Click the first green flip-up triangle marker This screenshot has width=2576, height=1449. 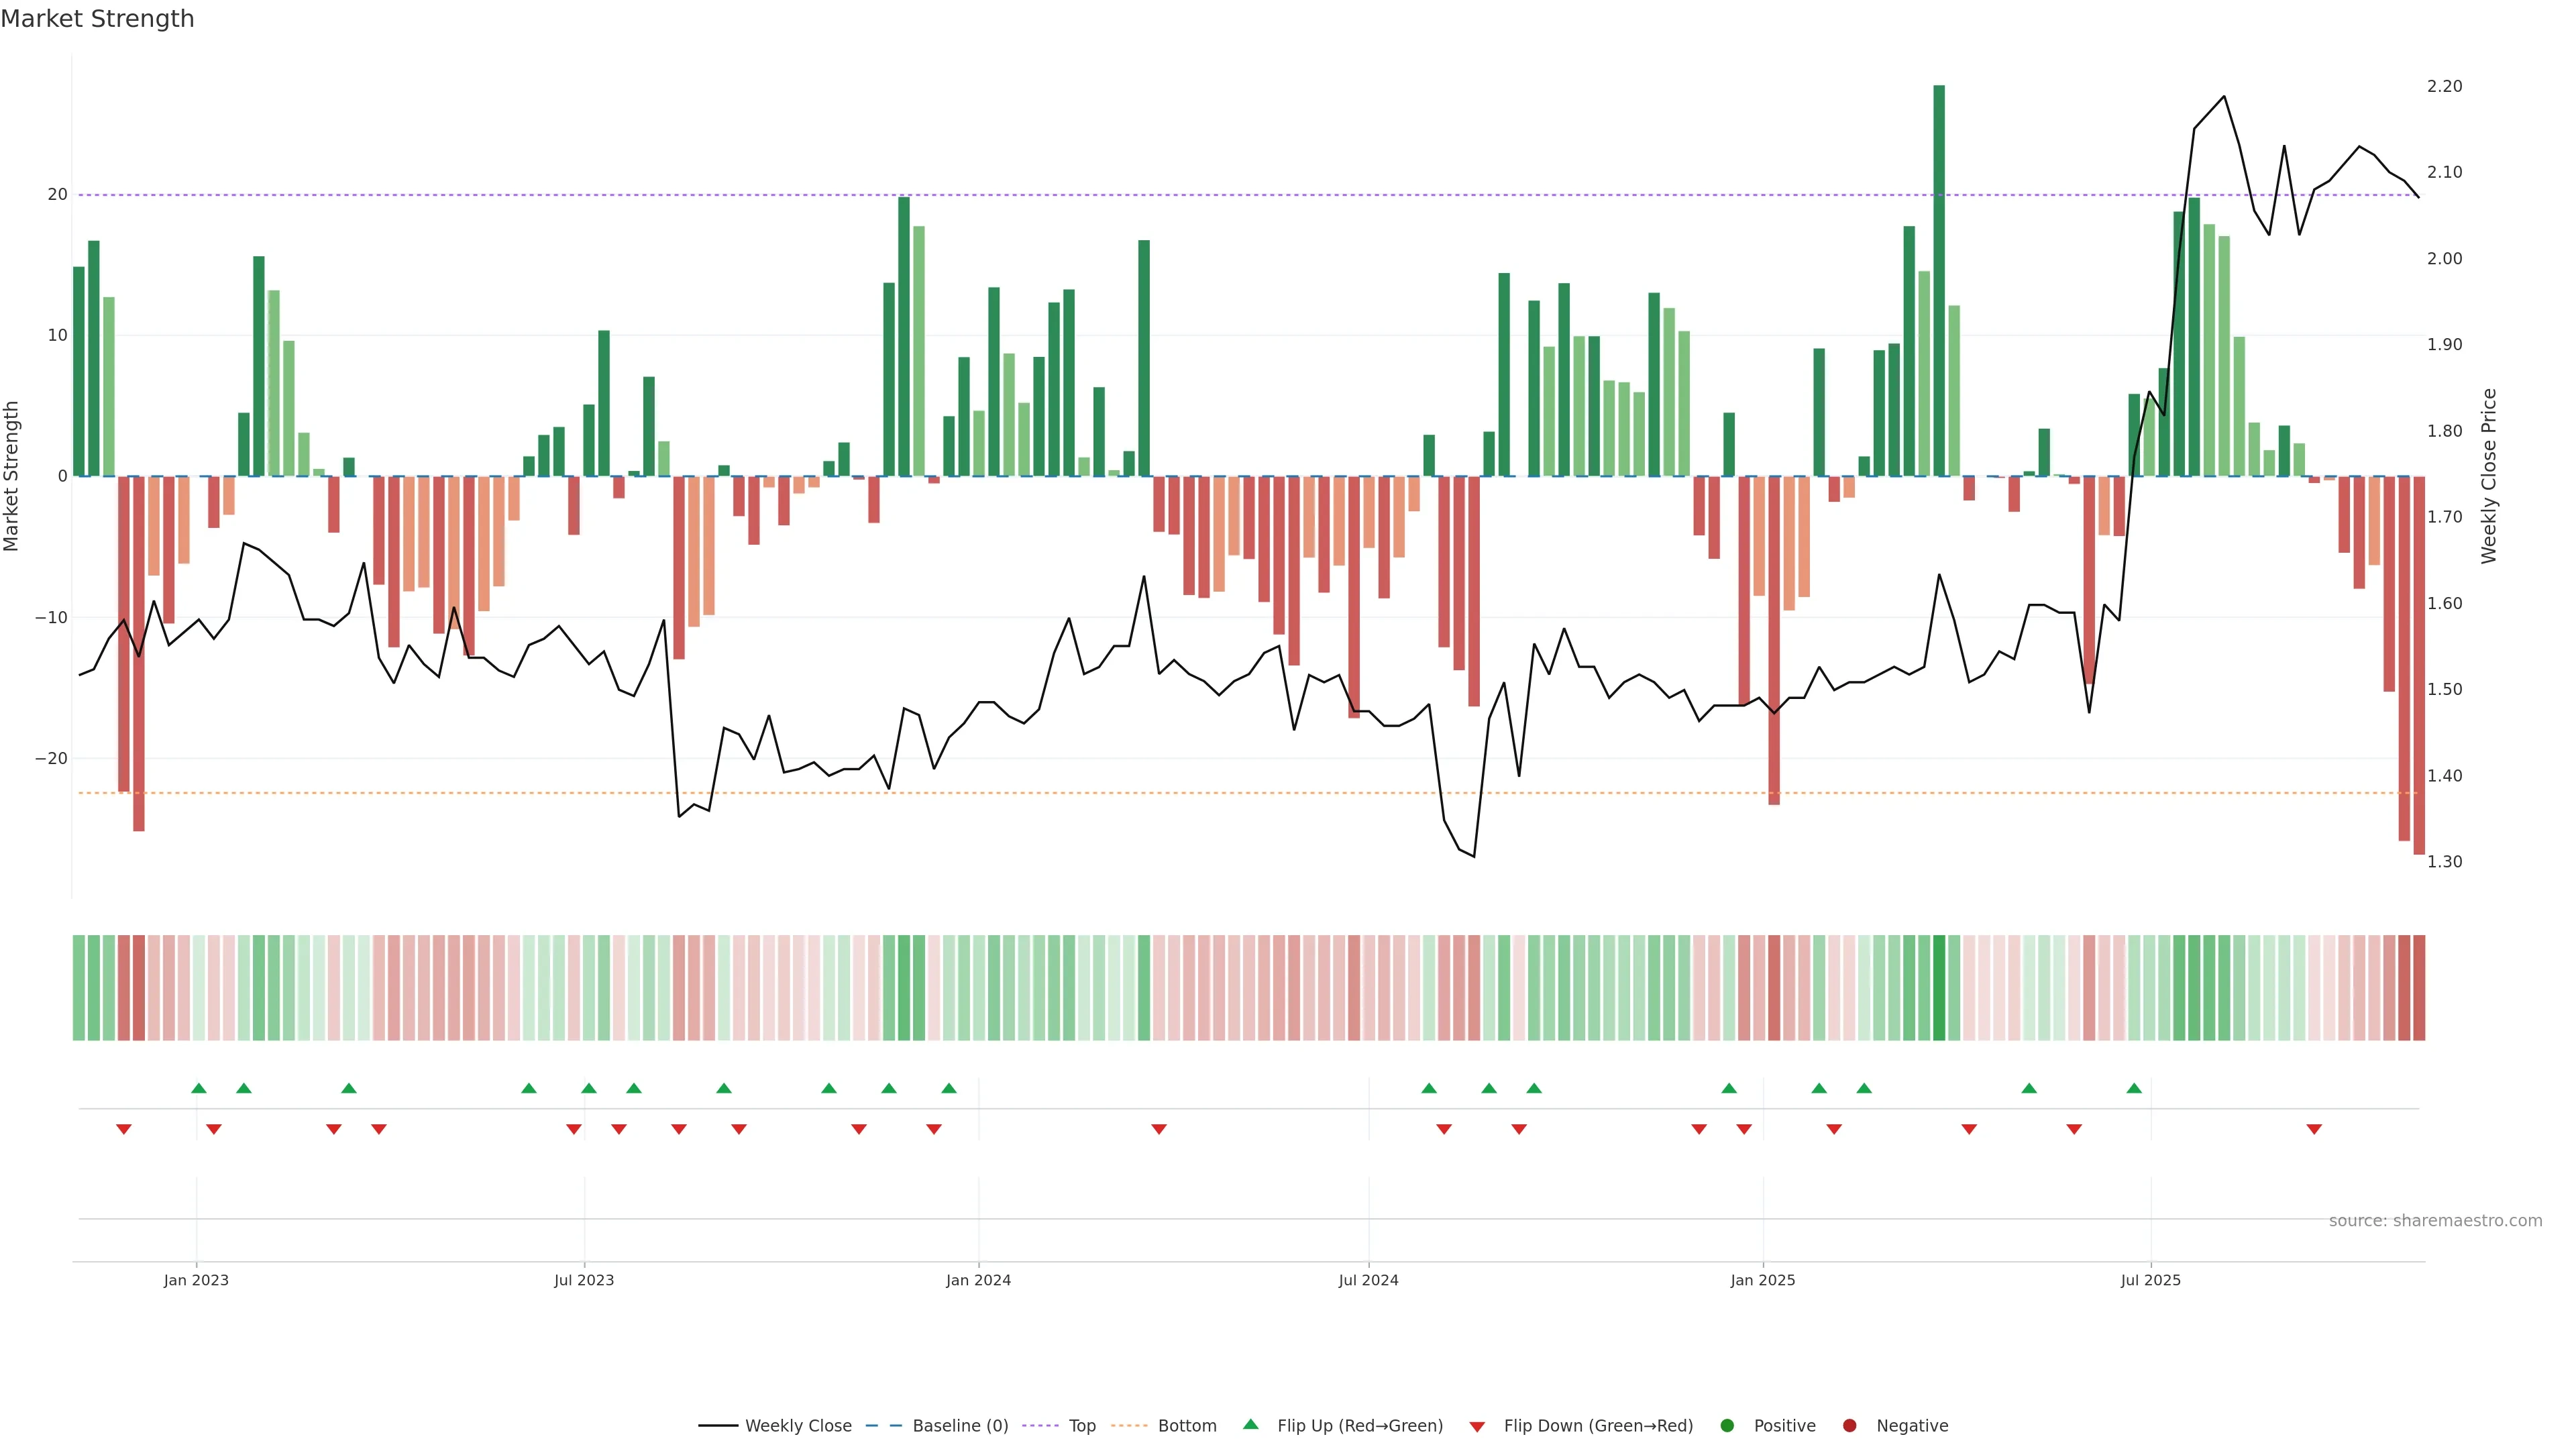pos(199,1088)
